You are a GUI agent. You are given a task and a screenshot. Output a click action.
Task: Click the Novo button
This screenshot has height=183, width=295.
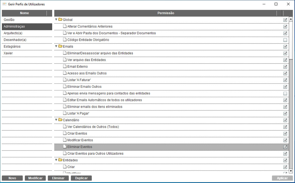click(x=12, y=178)
